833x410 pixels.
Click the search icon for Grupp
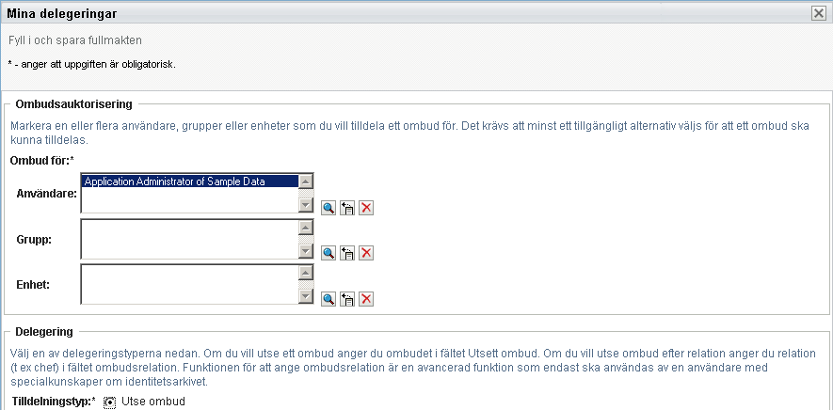328,253
